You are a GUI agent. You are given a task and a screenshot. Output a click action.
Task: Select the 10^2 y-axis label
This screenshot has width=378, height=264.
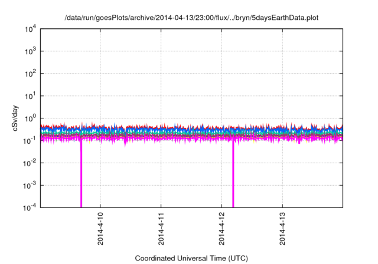(31, 74)
